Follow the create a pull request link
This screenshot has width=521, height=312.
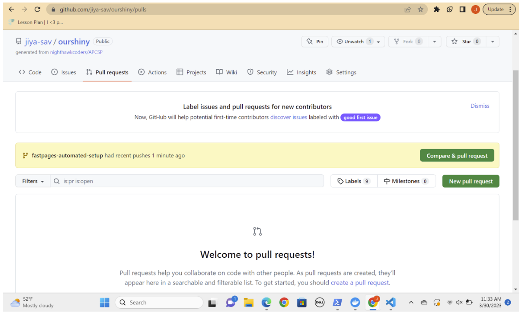[x=360, y=282]
